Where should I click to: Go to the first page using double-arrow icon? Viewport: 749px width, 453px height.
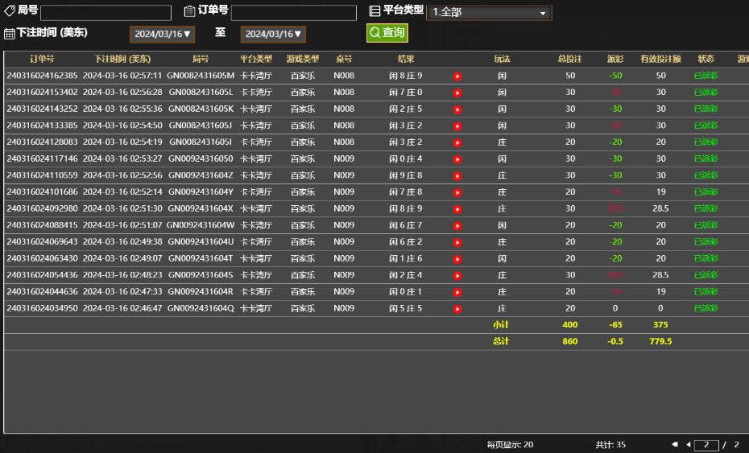(675, 445)
